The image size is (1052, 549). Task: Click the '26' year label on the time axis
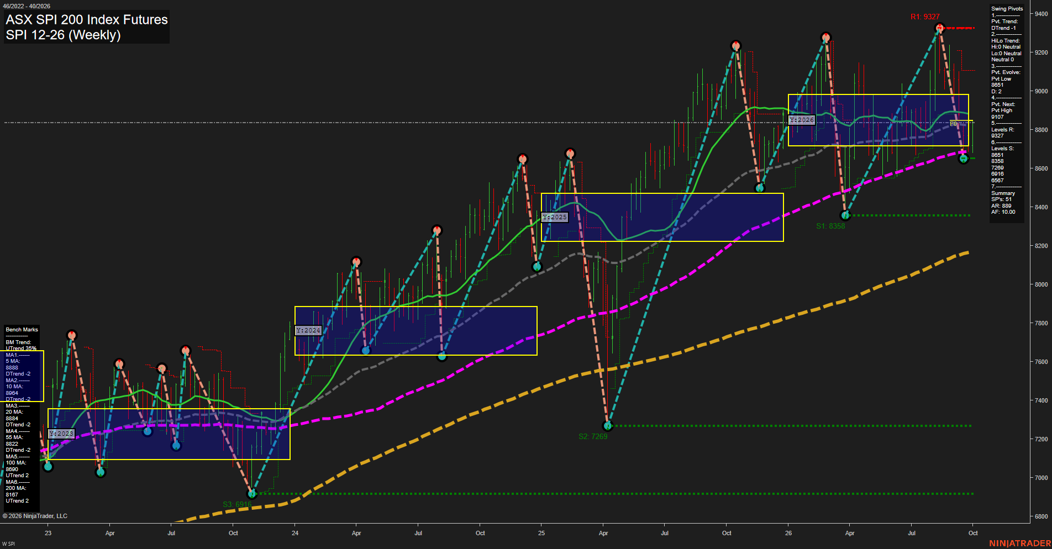[x=788, y=533]
